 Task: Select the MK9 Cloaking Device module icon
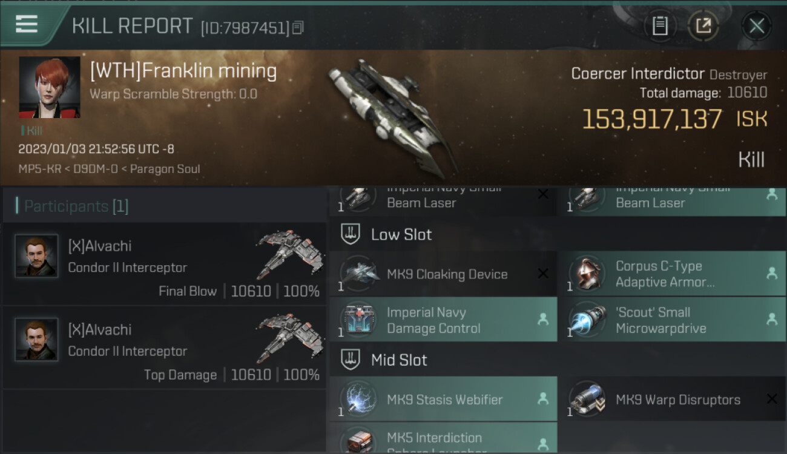359,274
